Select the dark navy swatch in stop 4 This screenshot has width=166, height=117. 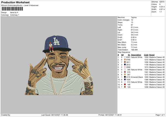(x=125, y=65)
